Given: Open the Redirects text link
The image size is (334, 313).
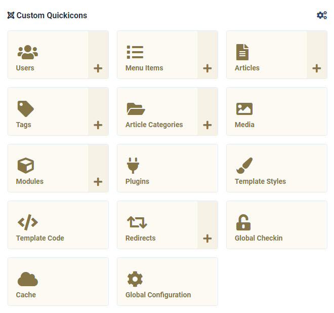Looking at the screenshot, I should click(140, 238).
